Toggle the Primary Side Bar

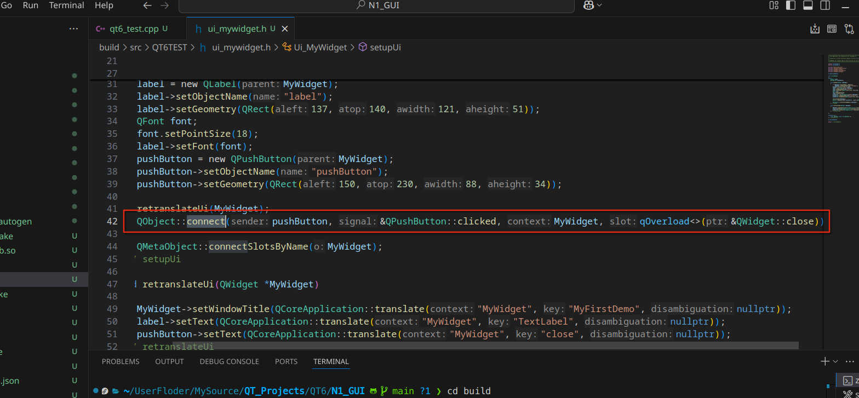[x=791, y=5]
